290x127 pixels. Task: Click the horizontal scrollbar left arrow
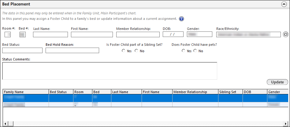click(x=5, y=124)
